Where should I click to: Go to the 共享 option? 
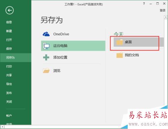9,75
